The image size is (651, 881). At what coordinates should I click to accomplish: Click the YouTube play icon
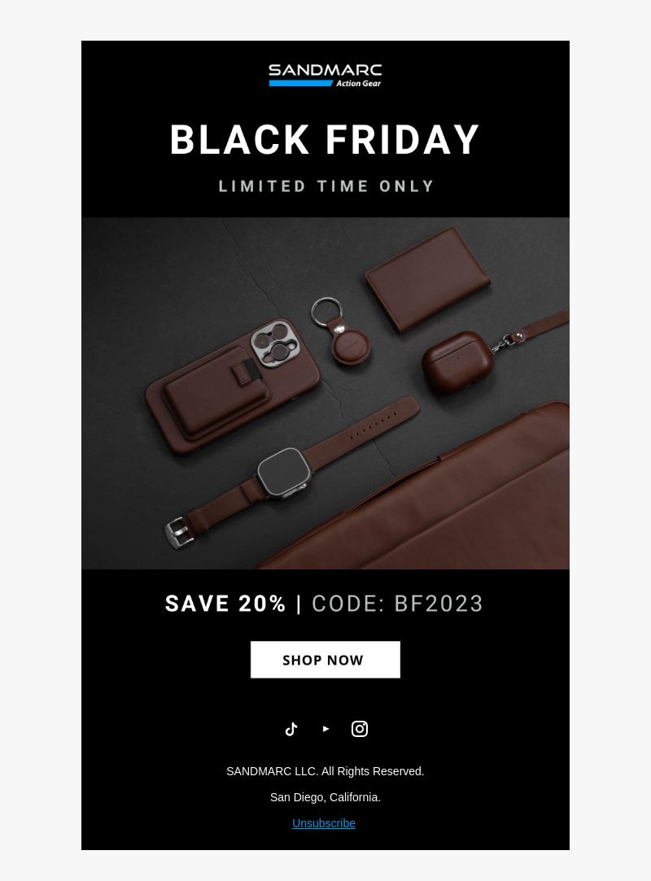tap(325, 729)
